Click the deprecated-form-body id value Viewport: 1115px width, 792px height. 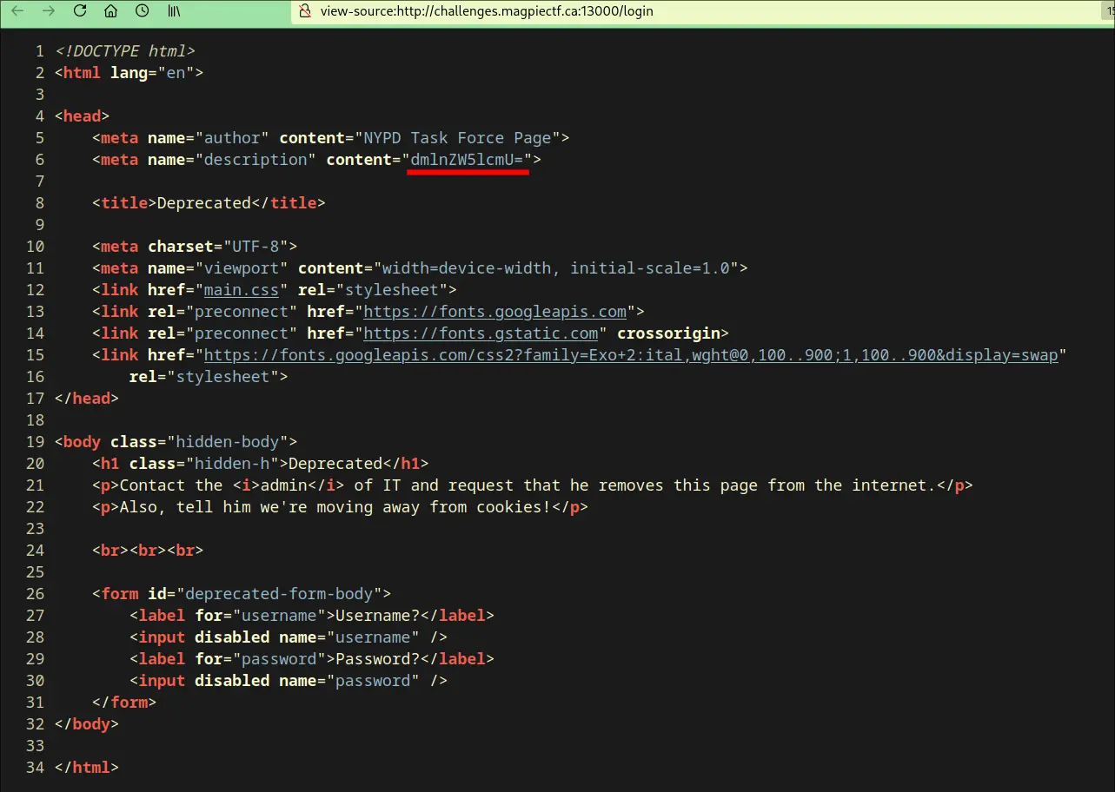[x=278, y=594]
